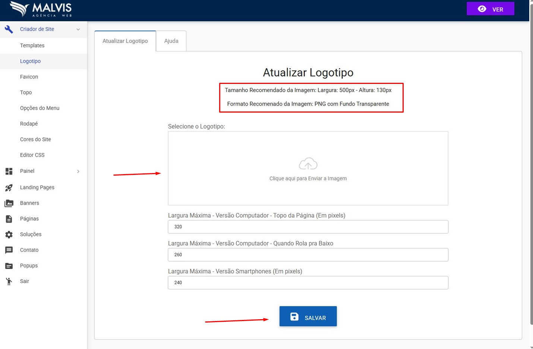Open Templates in the sidebar
Image resolution: width=533 pixels, height=349 pixels.
[32, 45]
